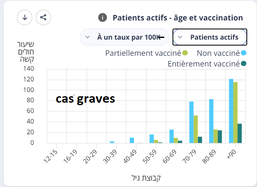Click the yellow-green partially vaccinated bar for 70-79

(x=196, y=129)
